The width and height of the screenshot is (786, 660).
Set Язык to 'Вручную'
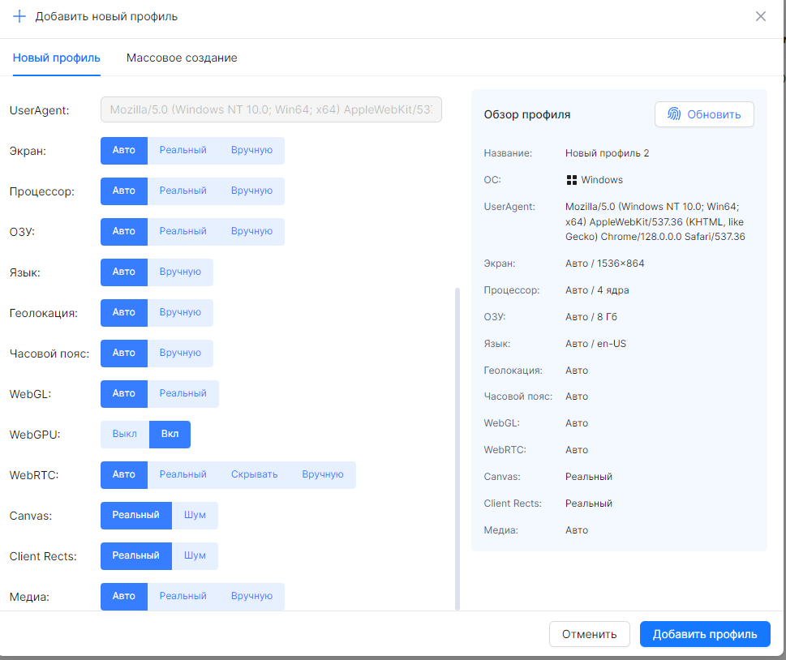(x=180, y=272)
